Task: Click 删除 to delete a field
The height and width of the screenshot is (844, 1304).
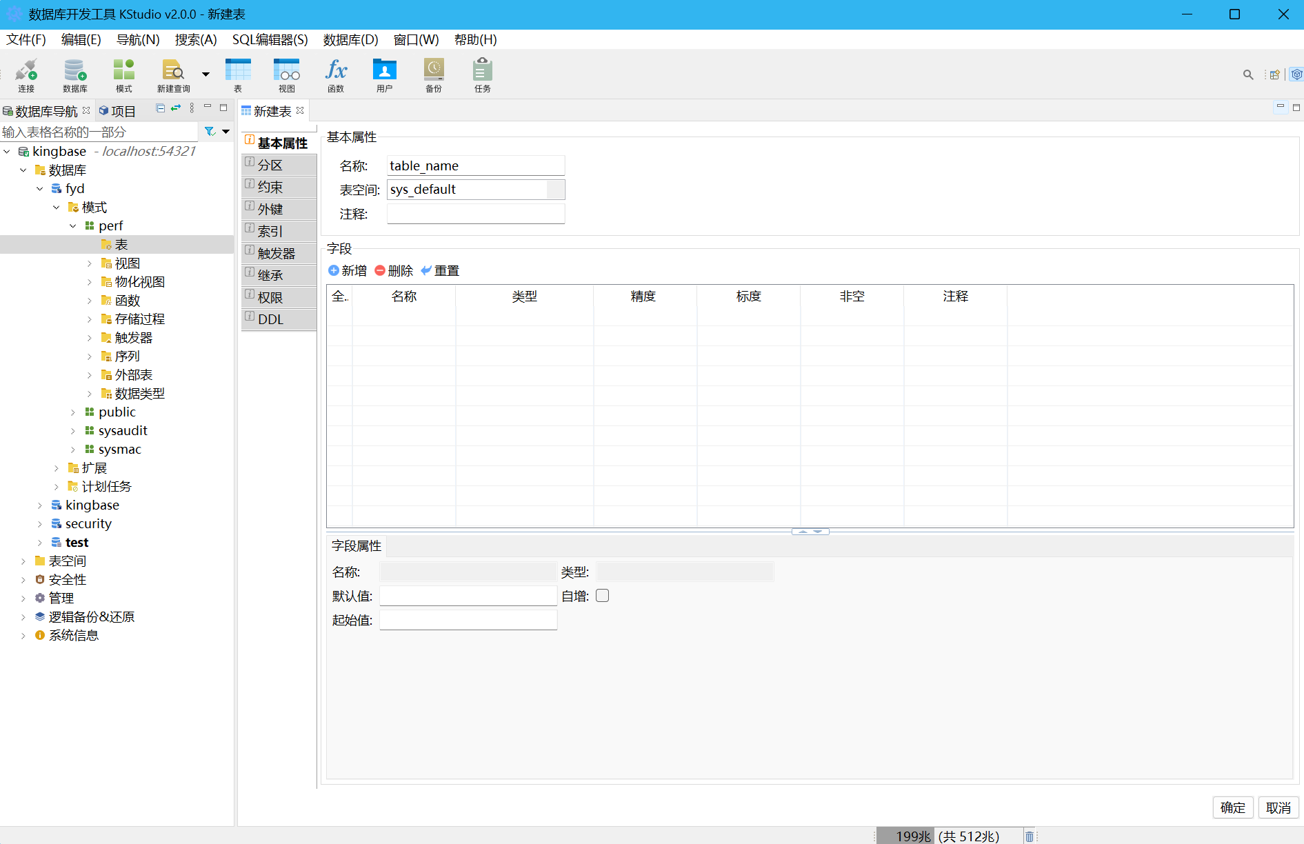Action: pos(394,271)
